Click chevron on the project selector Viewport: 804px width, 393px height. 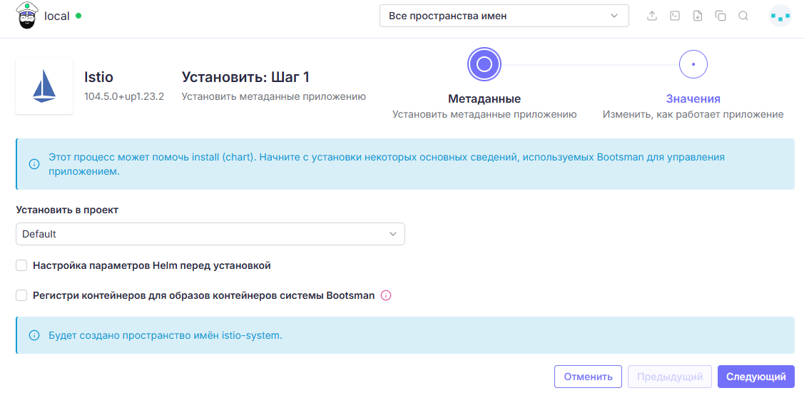(x=393, y=234)
